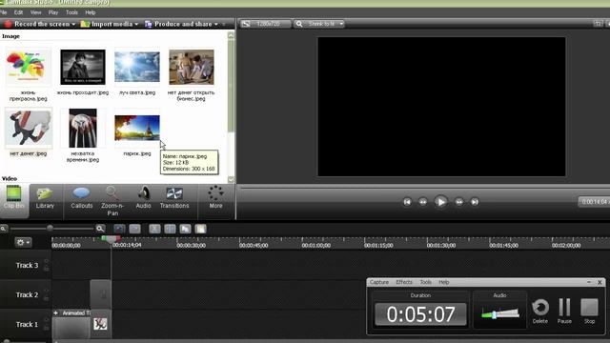Click the timeline zoom-in magnifier icon
610x343 pixels.
click(x=100, y=229)
